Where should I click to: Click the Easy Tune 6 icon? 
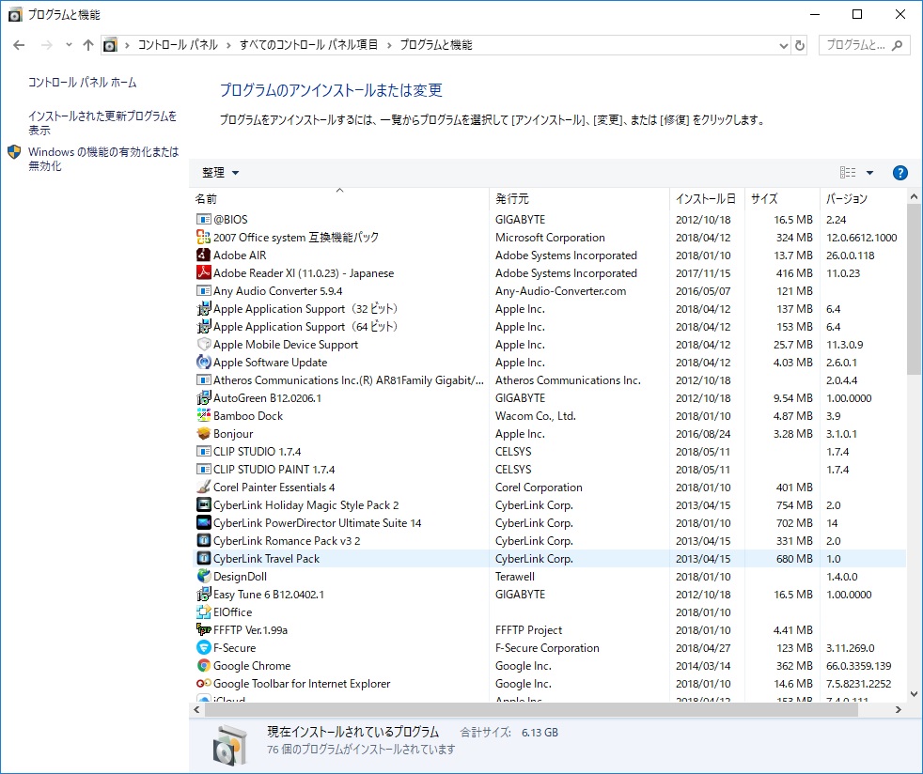pos(204,594)
